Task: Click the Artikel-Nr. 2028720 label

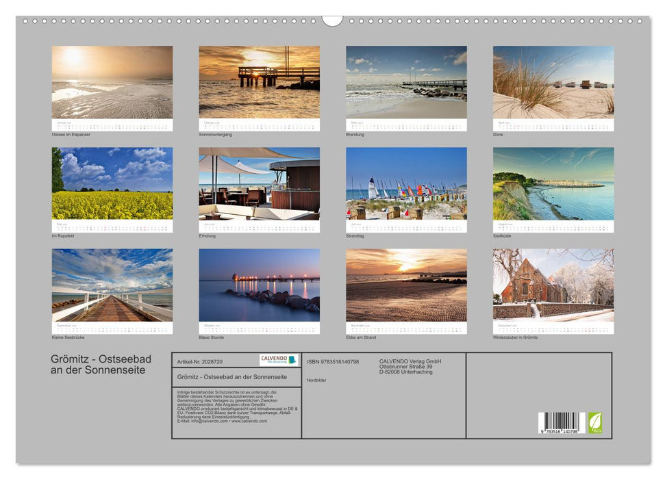Action: tap(199, 361)
